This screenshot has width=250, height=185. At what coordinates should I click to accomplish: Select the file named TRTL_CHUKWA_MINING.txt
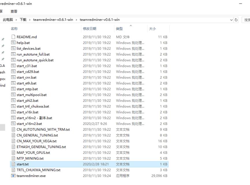(x=38, y=170)
